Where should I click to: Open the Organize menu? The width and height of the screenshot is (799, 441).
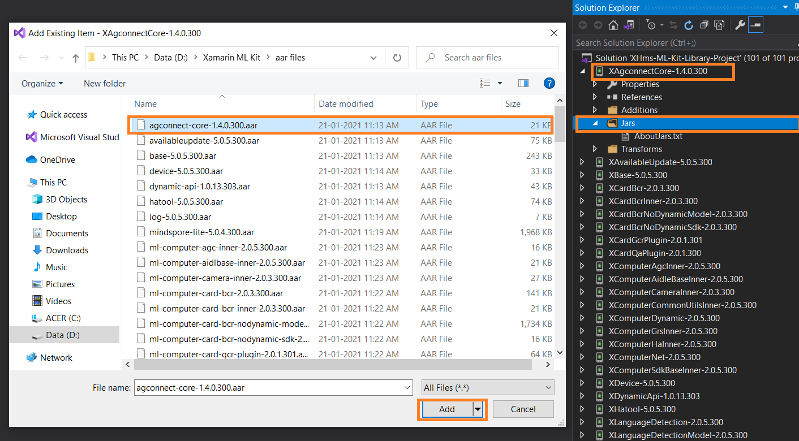tap(42, 83)
